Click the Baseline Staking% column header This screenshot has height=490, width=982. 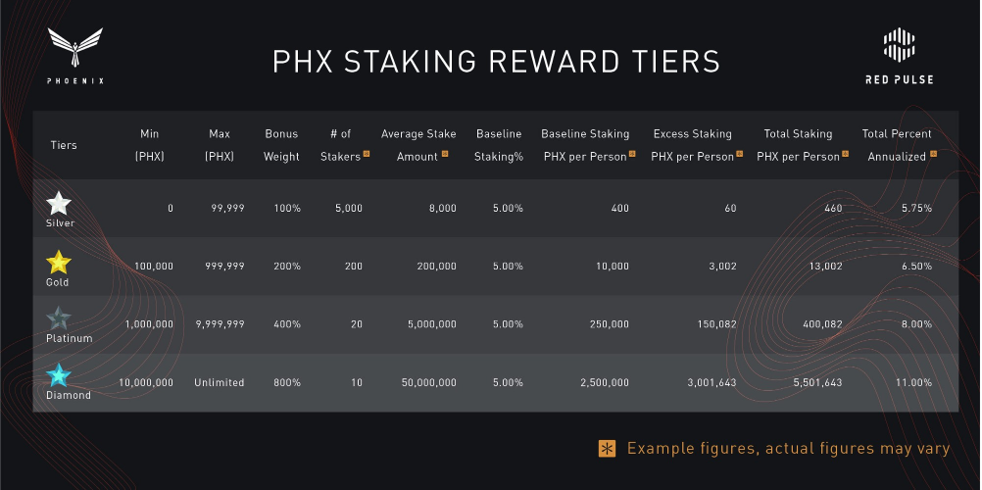[x=499, y=145]
